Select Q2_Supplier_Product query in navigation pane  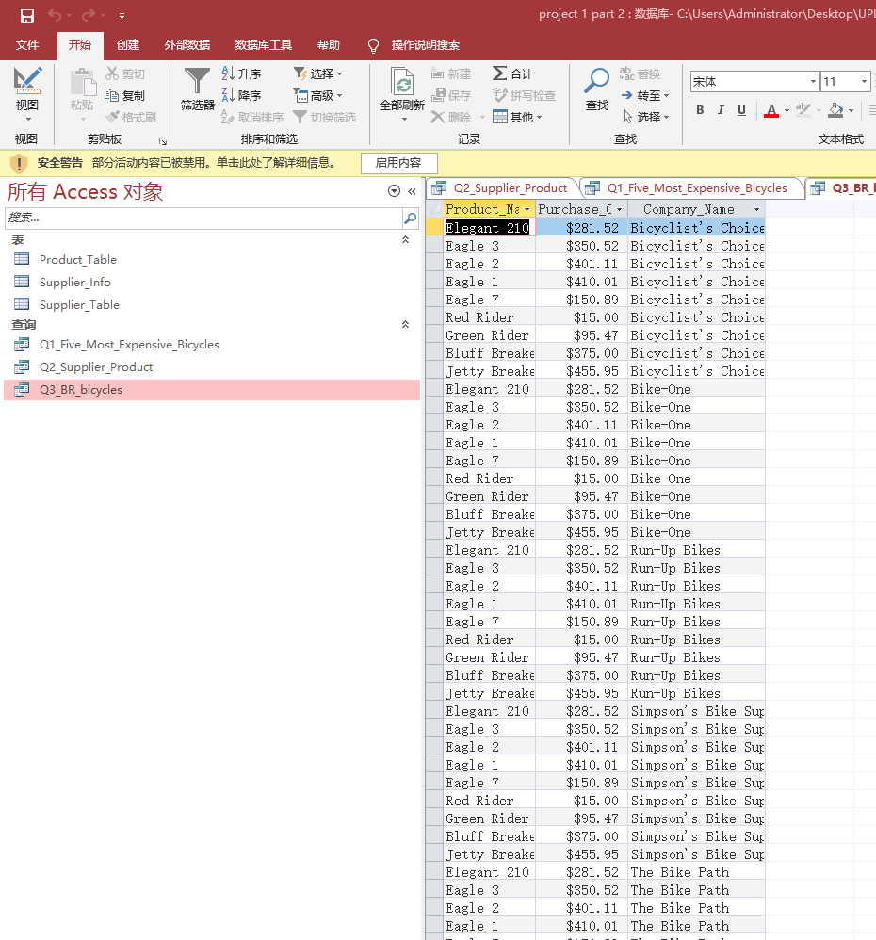click(96, 367)
